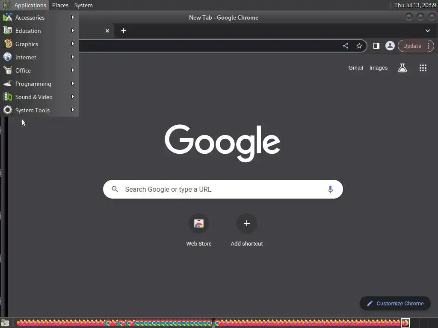
Task: Click the clock showing Thu Jul 13, 20:59
Action: pos(415,5)
